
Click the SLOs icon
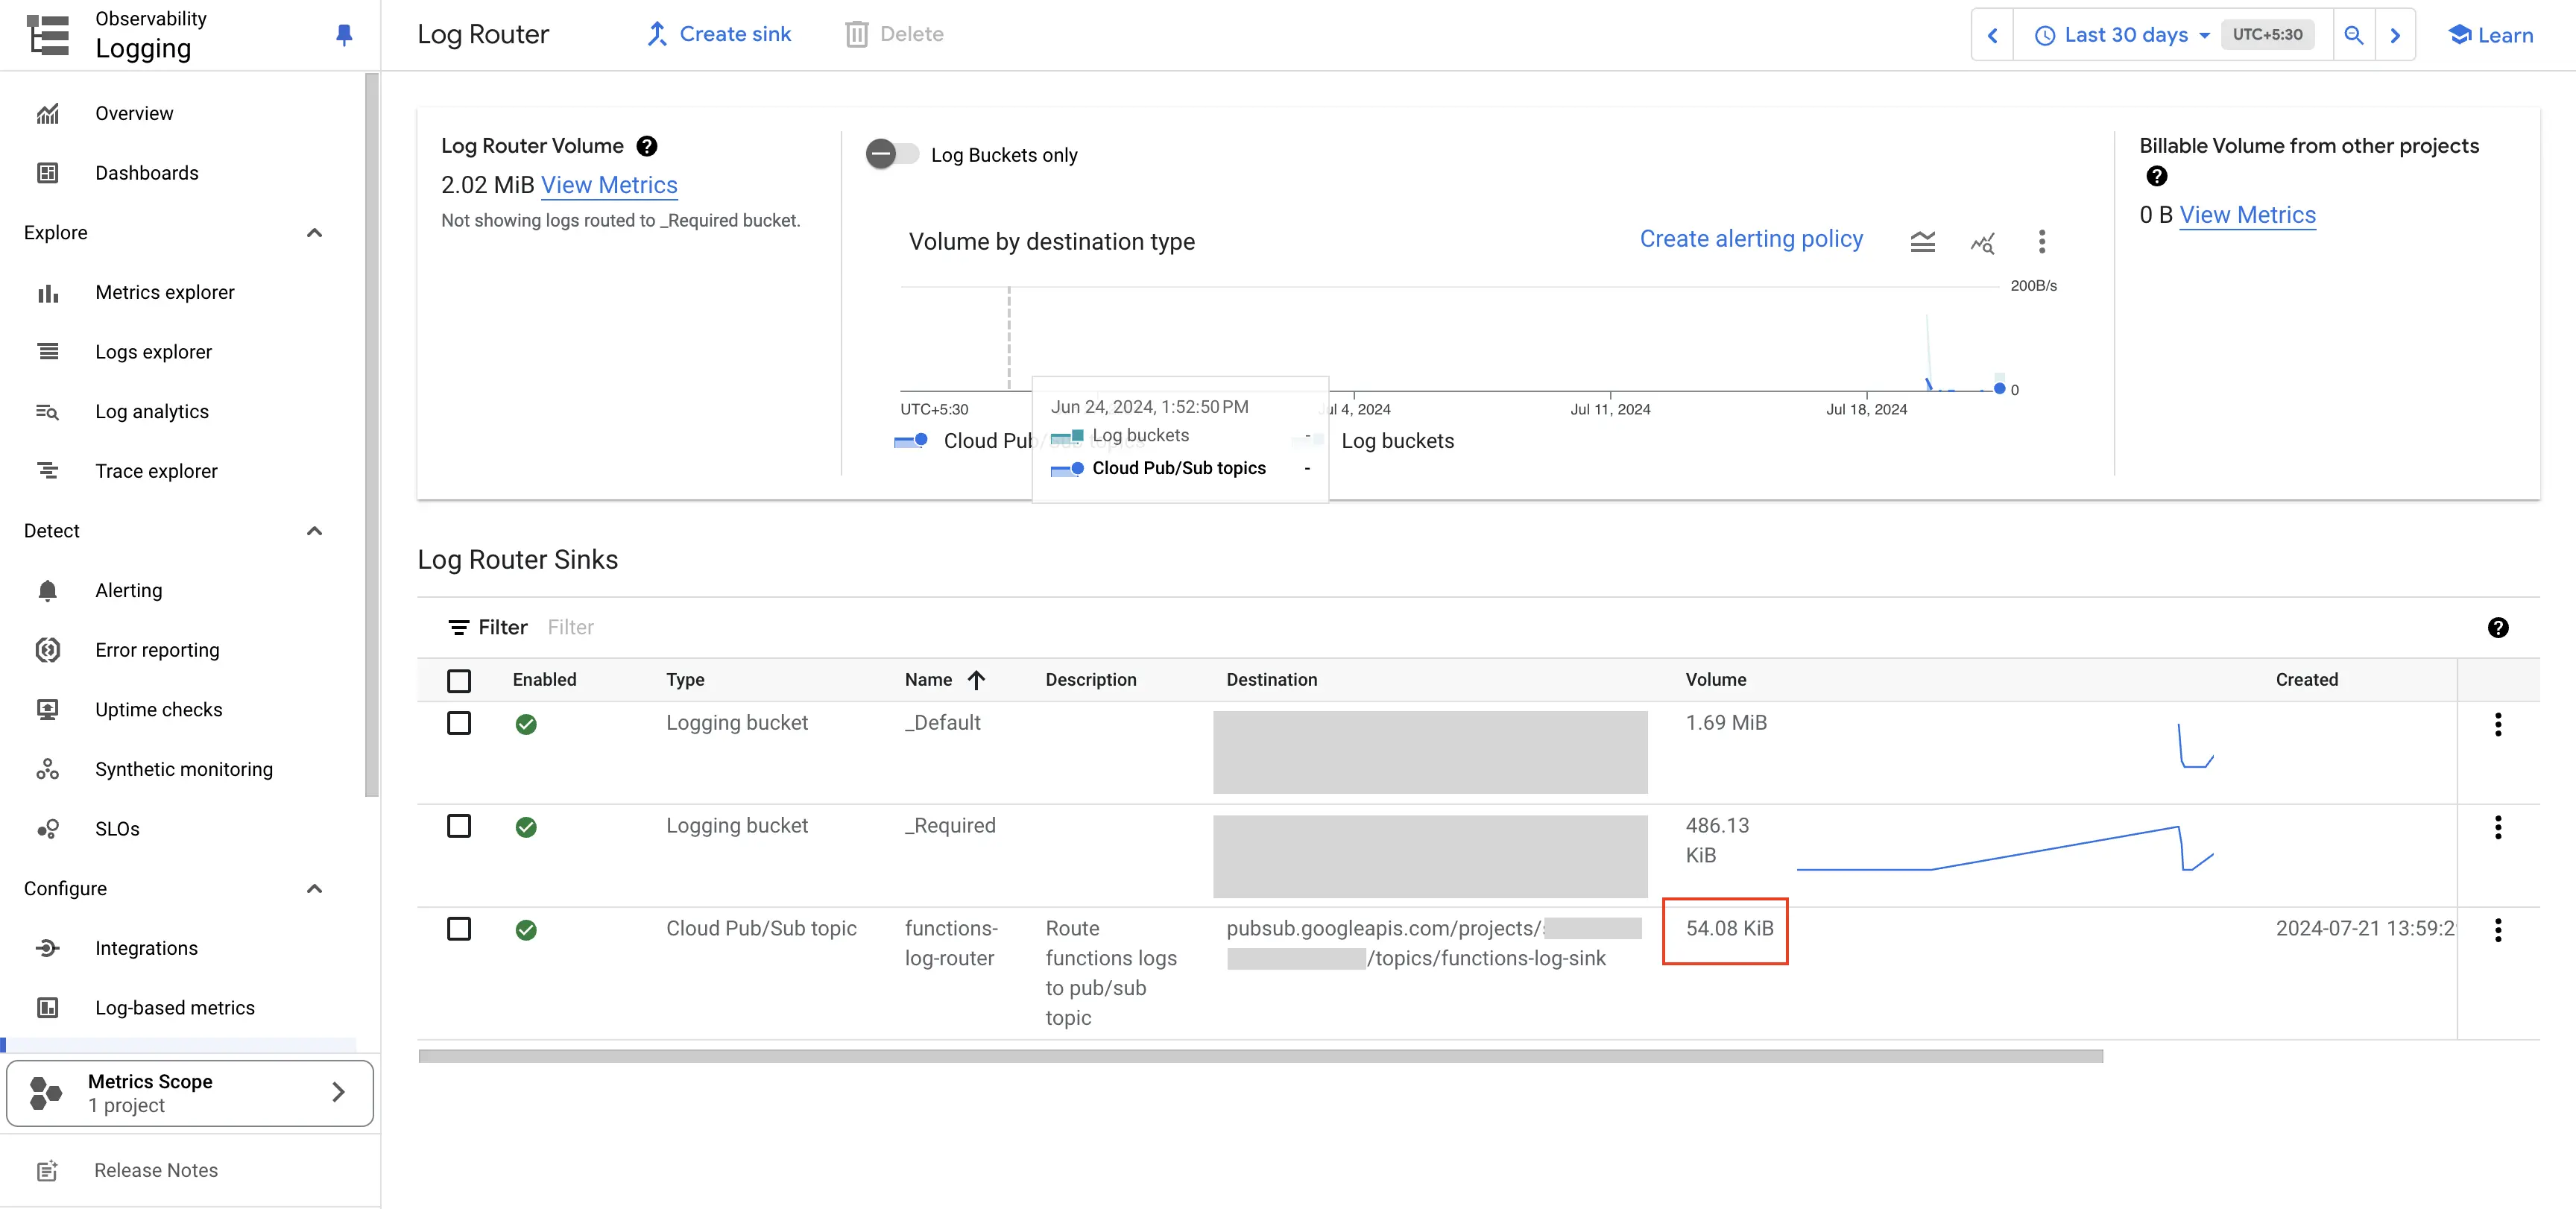[47, 829]
